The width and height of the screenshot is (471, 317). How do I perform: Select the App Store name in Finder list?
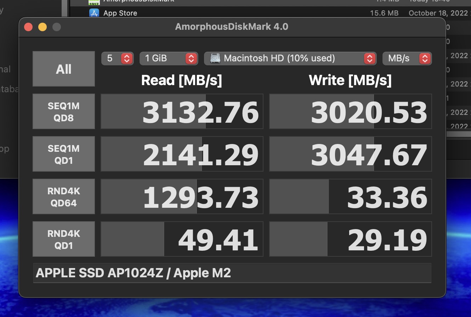tap(120, 13)
